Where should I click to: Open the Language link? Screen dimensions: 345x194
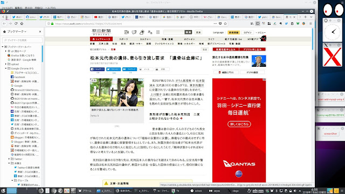218,32
